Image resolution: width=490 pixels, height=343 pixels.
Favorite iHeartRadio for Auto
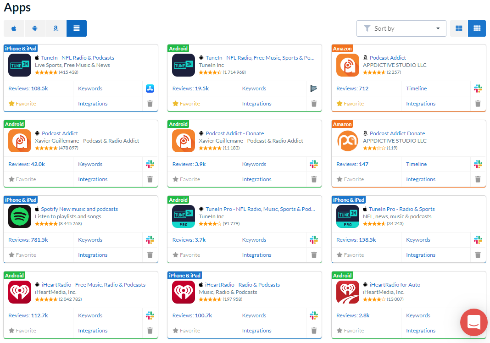point(350,330)
